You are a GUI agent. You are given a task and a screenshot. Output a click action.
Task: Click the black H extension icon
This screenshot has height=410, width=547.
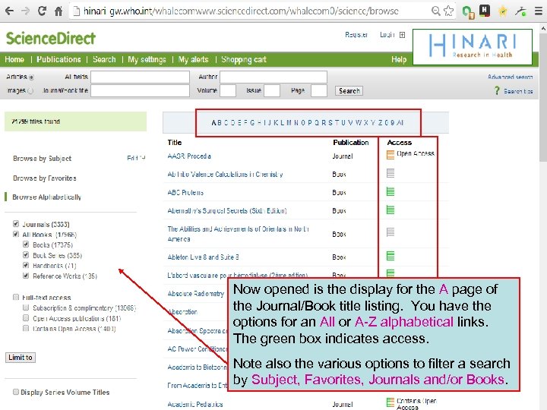485,11
